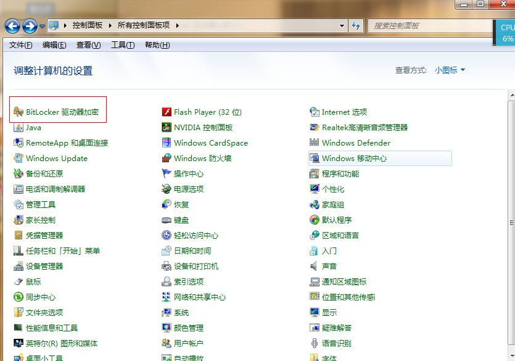Open 文件夹选项 icon
This screenshot has width=515, height=361.
click(x=19, y=313)
